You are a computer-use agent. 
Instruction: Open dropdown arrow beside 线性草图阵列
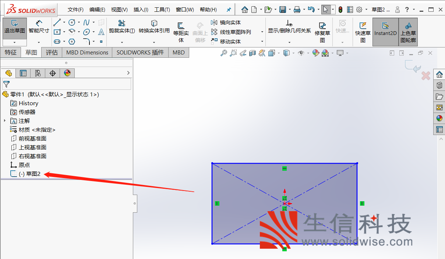click(x=262, y=32)
